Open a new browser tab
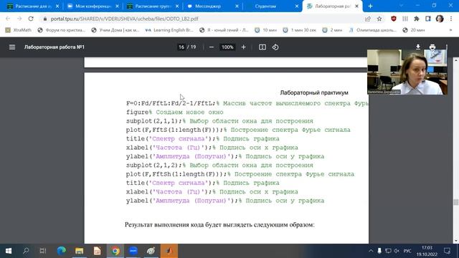 (370, 6)
